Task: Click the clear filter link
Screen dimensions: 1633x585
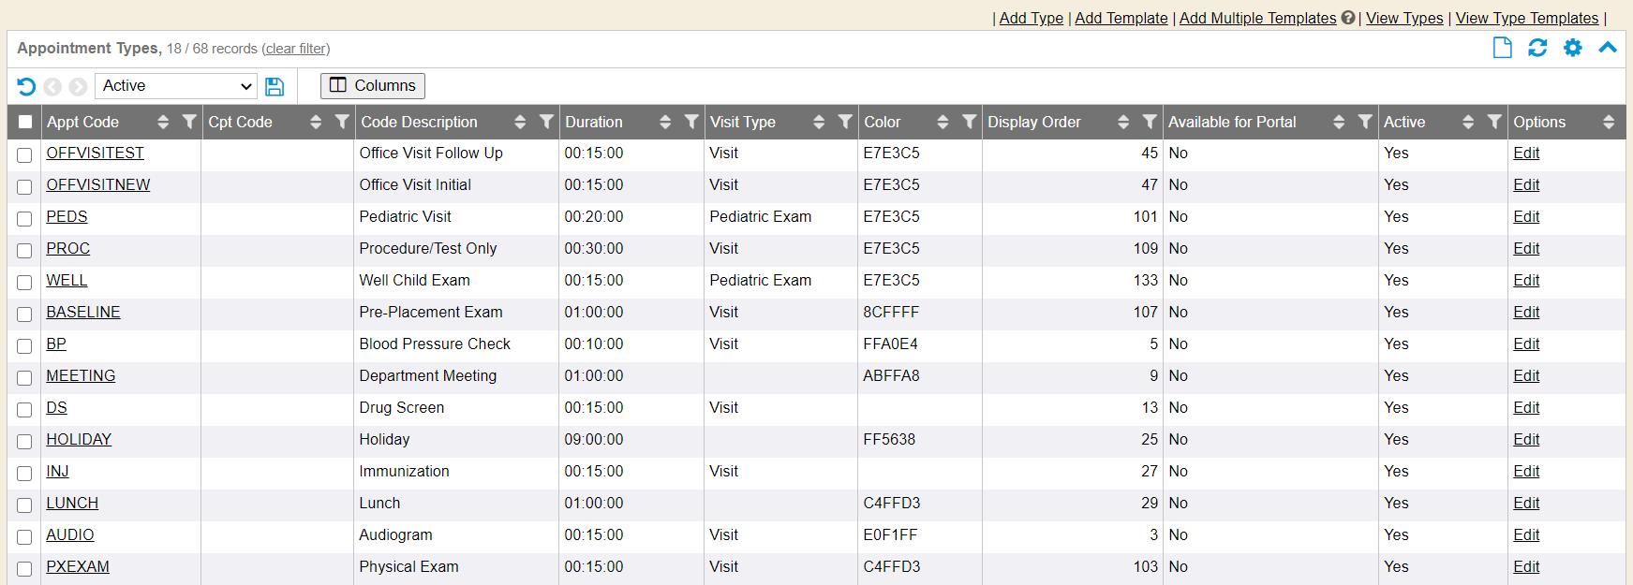Action: [295, 49]
